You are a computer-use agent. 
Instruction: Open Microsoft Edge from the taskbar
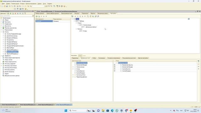coord(112,110)
